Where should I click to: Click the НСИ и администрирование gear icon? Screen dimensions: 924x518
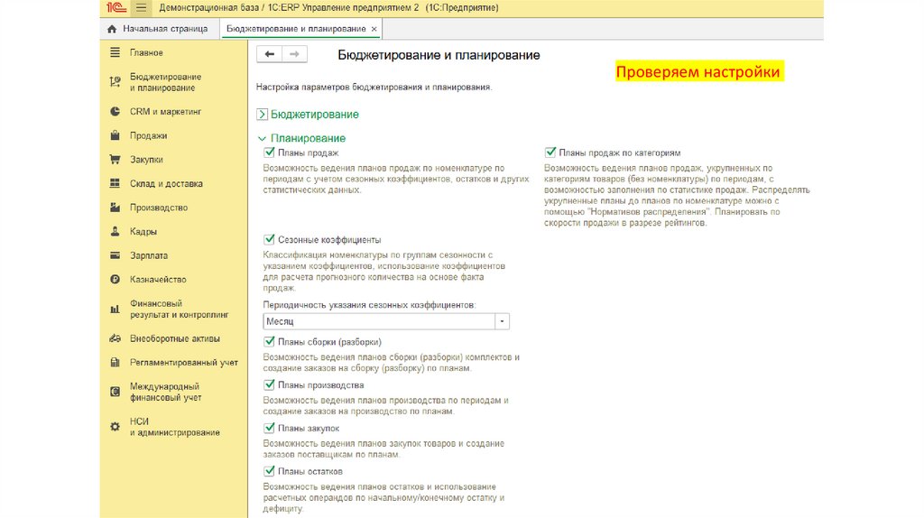[x=115, y=427]
